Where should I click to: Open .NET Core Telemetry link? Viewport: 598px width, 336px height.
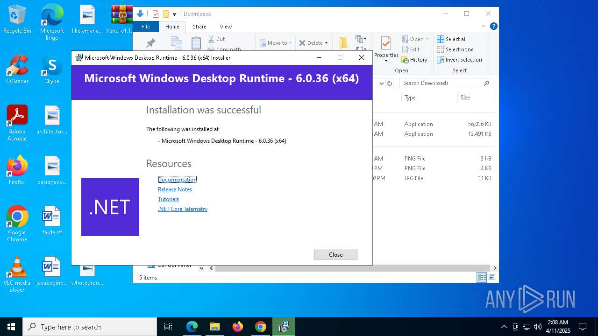[x=183, y=209]
